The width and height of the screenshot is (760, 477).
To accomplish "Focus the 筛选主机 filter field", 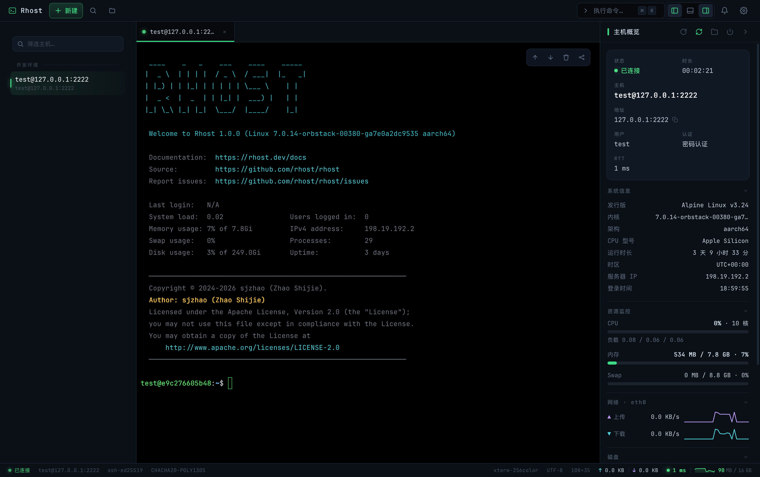I will click(x=68, y=44).
